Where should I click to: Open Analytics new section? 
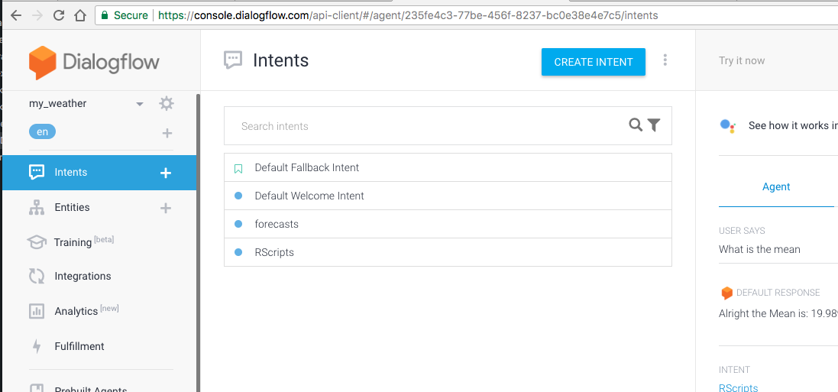click(x=86, y=311)
